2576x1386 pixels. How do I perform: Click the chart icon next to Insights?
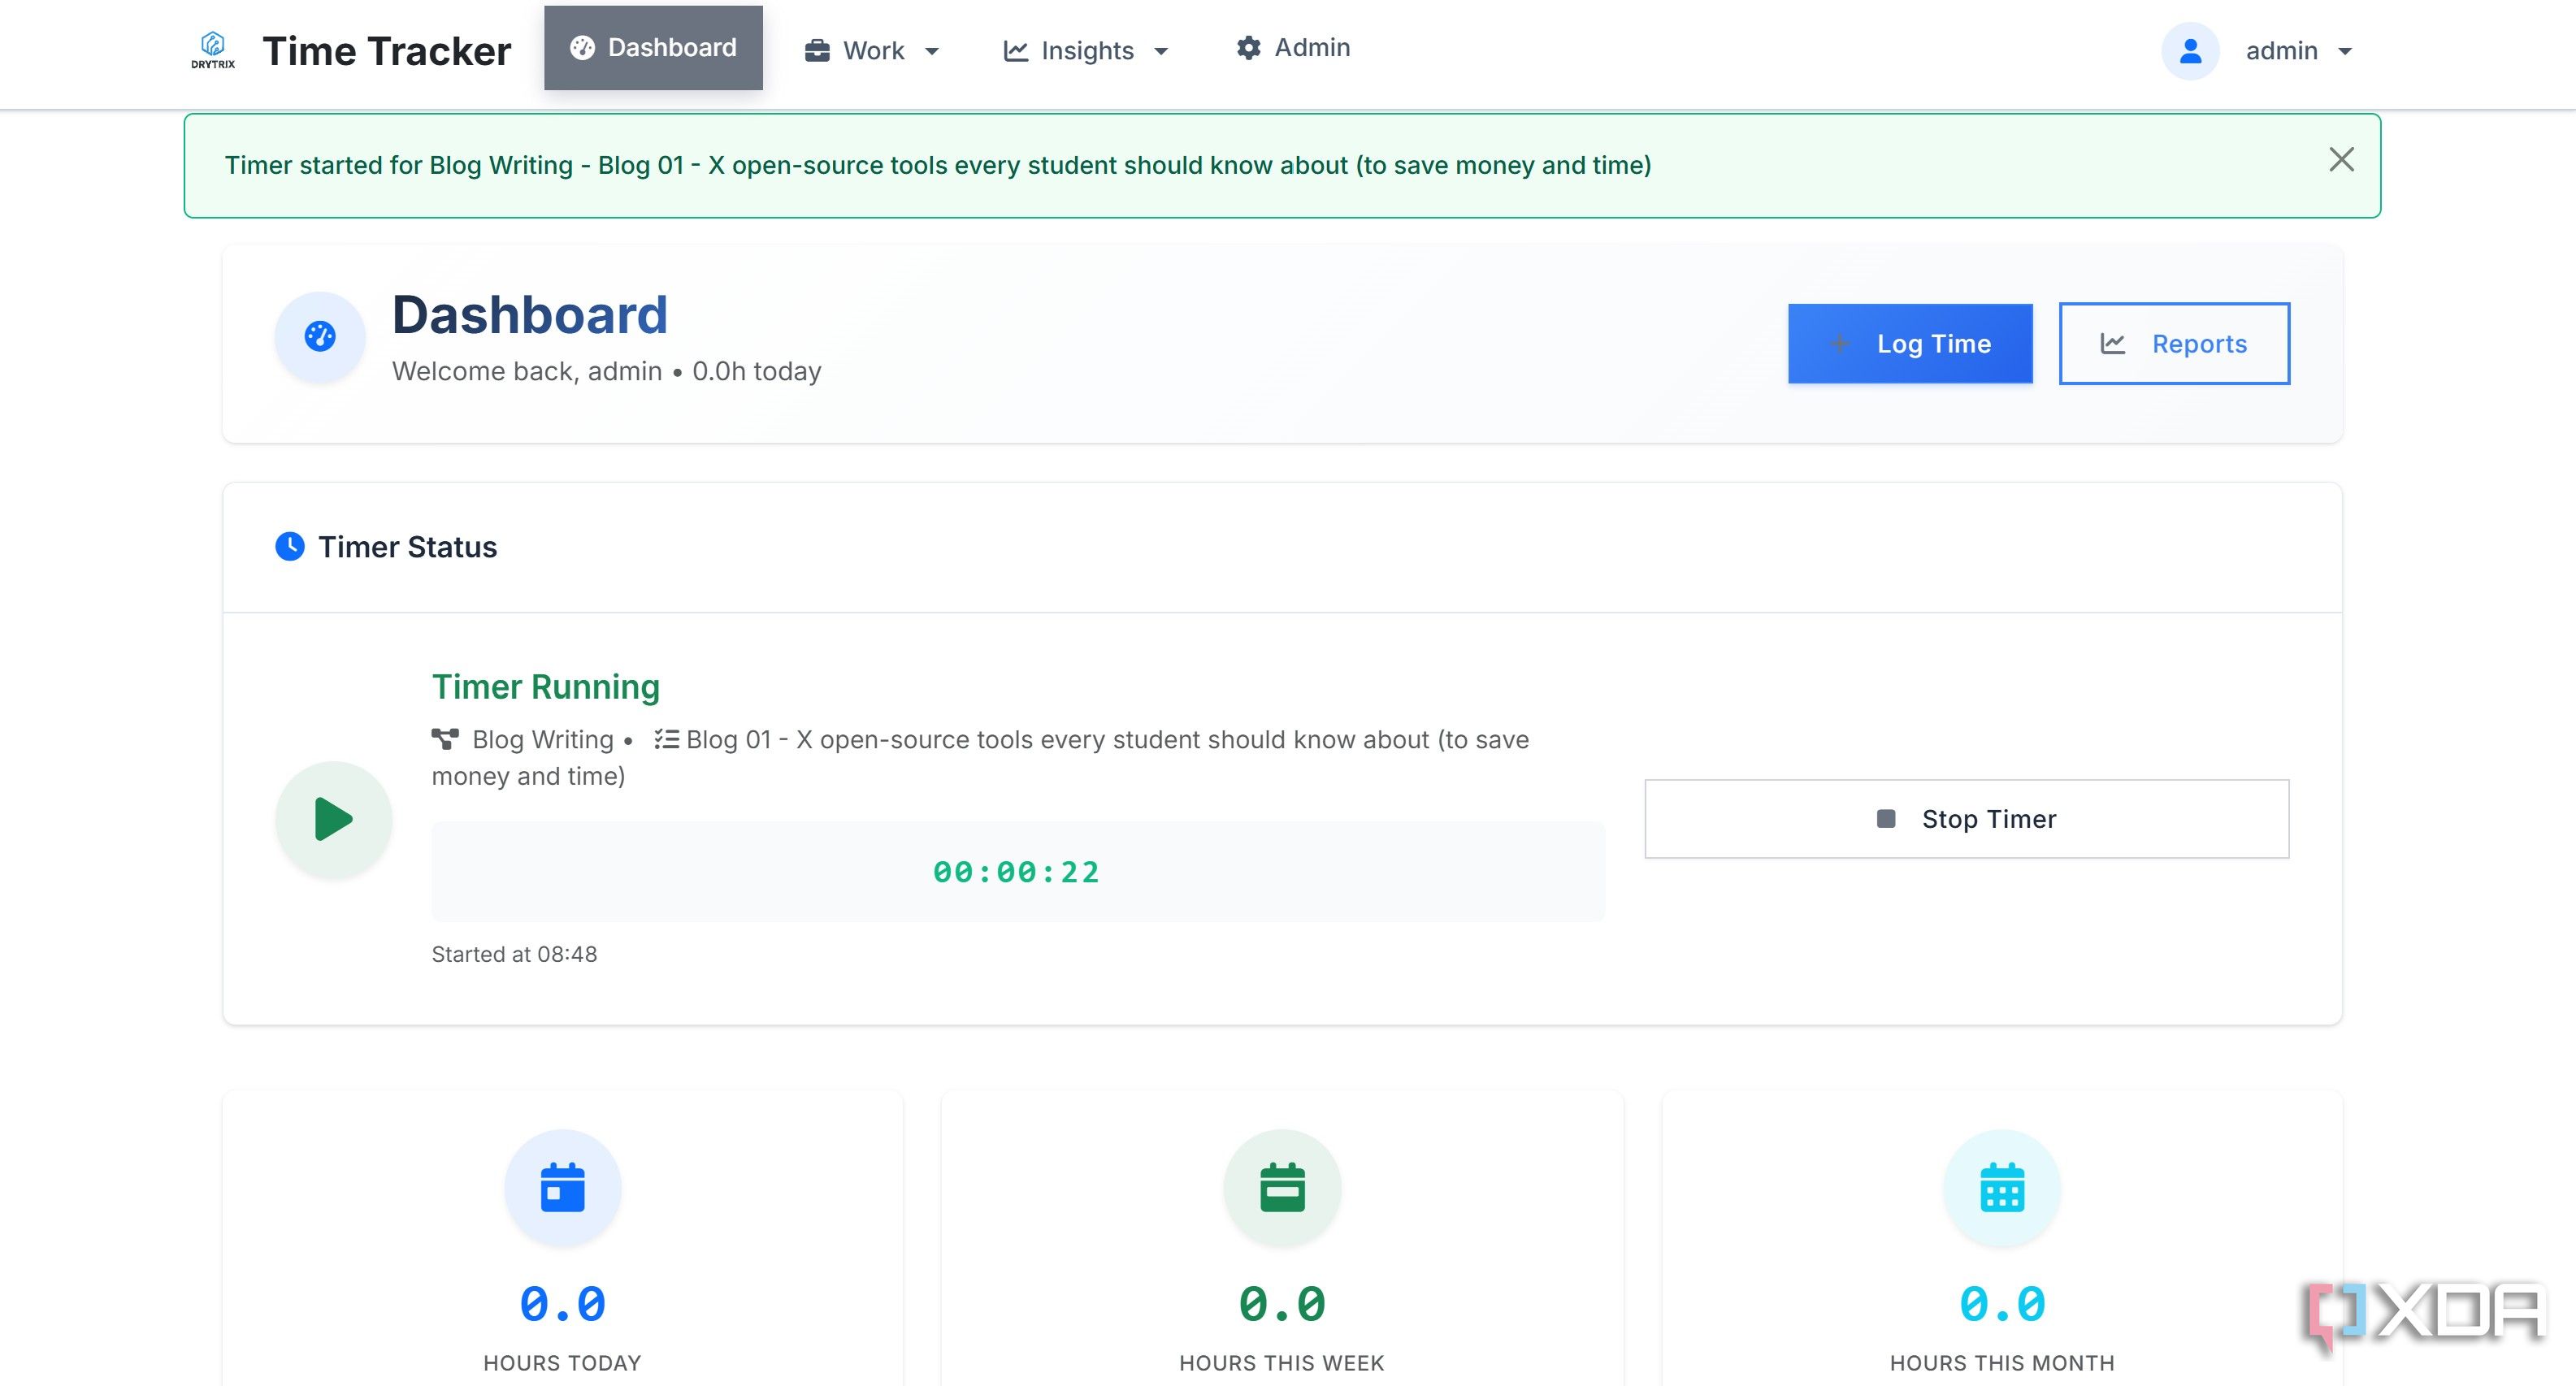tap(1016, 51)
